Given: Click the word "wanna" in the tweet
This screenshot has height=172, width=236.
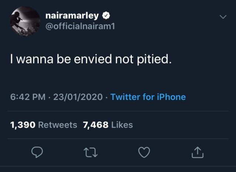Looking at the screenshot, I should coord(34,59).
